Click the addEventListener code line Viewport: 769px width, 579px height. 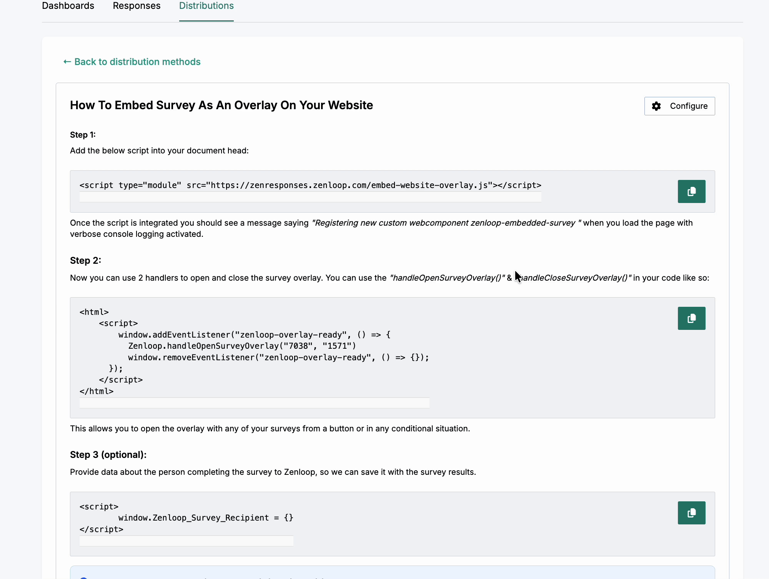click(254, 335)
